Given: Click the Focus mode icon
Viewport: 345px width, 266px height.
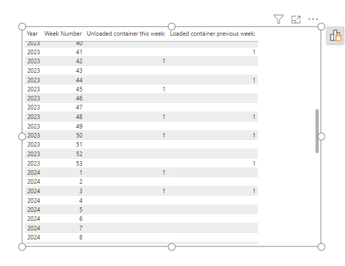Looking at the screenshot, I should click(296, 20).
